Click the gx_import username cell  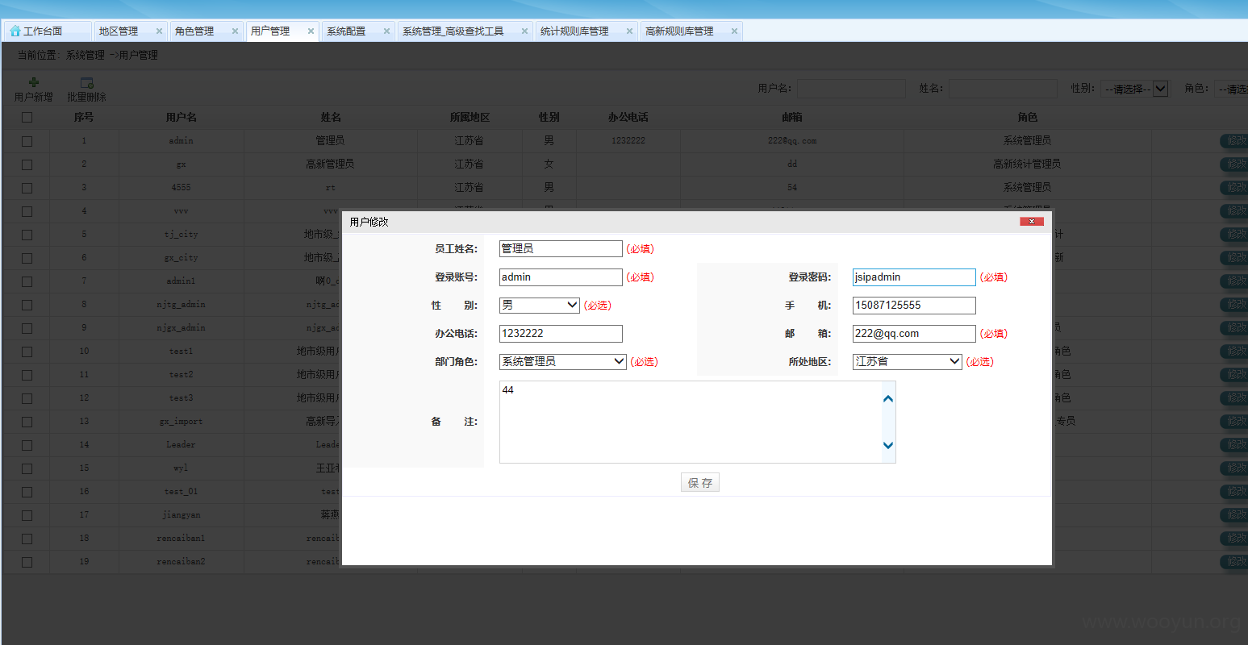(x=181, y=422)
